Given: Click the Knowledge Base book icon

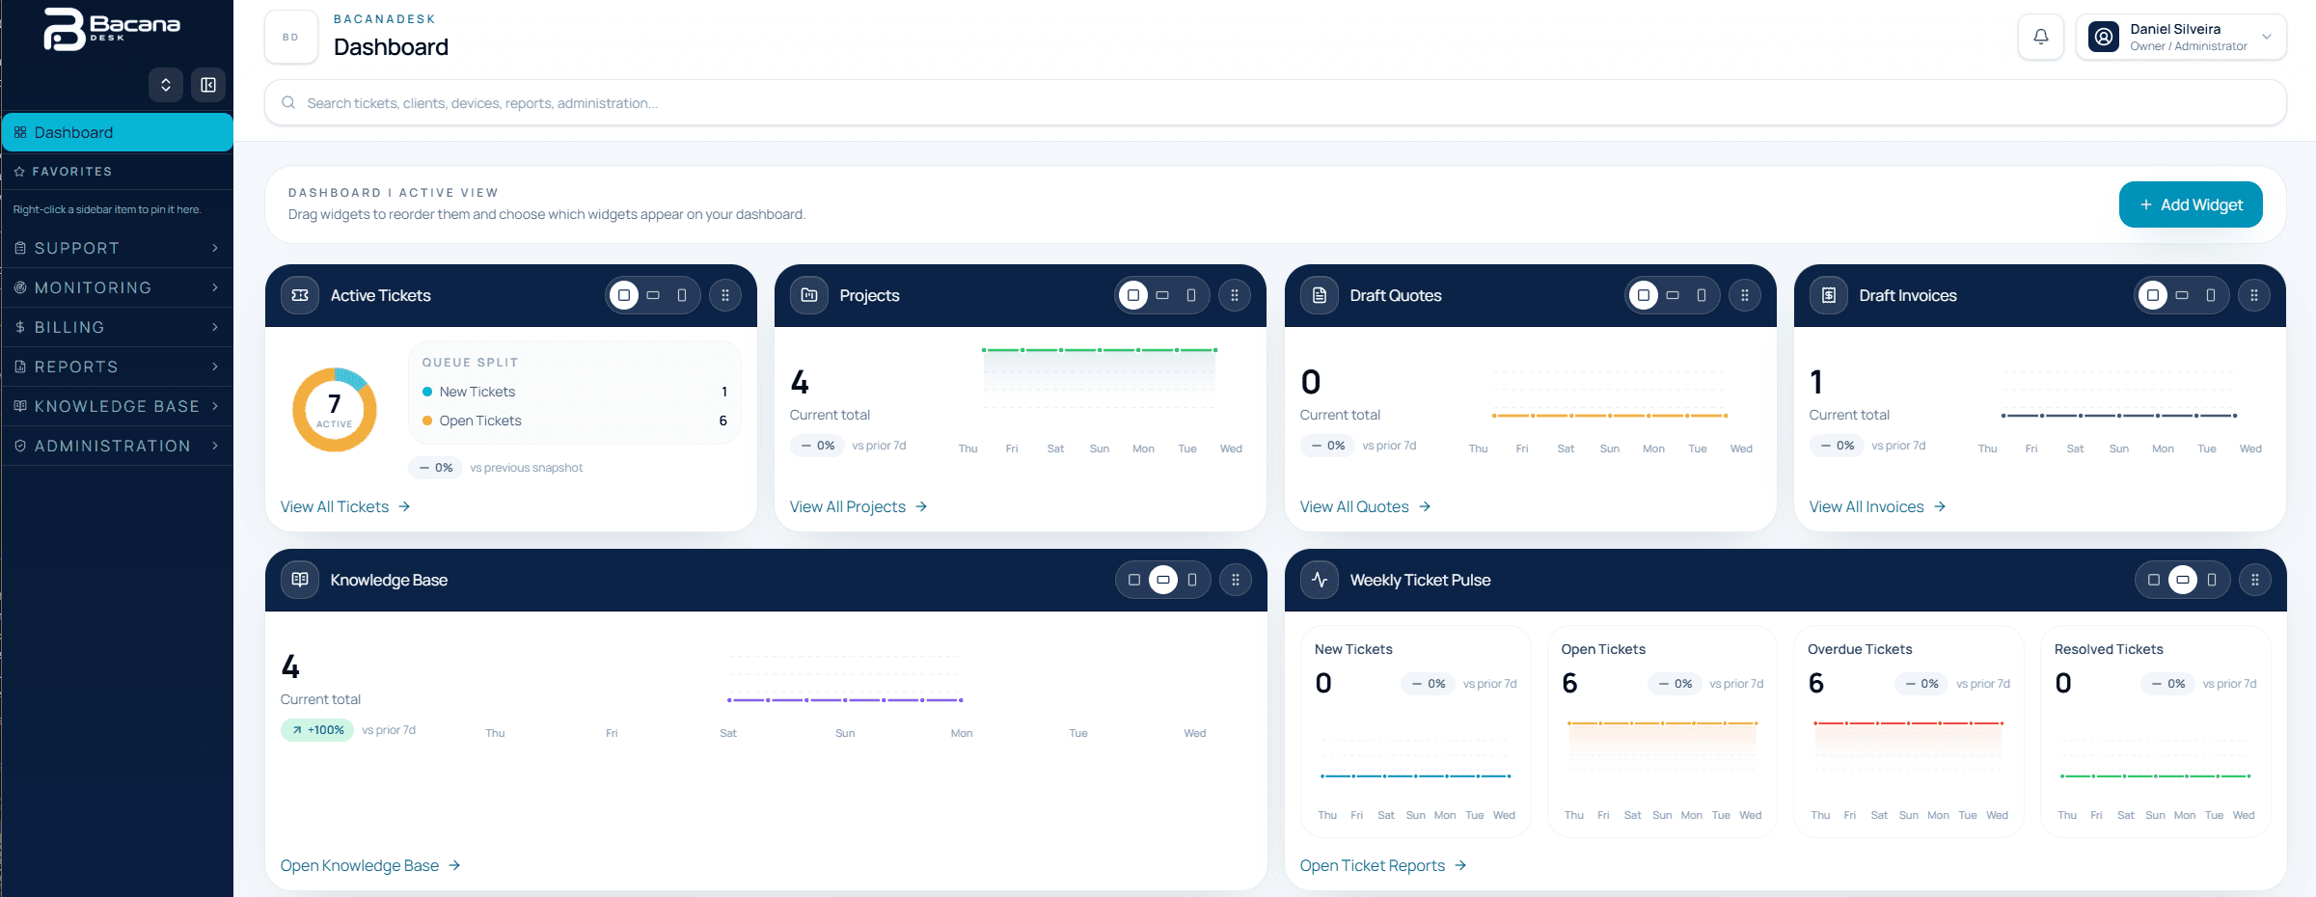Looking at the screenshot, I should pyautogui.click(x=300, y=580).
